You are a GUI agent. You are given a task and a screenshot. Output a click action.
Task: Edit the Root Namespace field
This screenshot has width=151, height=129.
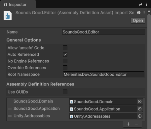click(x=103, y=74)
